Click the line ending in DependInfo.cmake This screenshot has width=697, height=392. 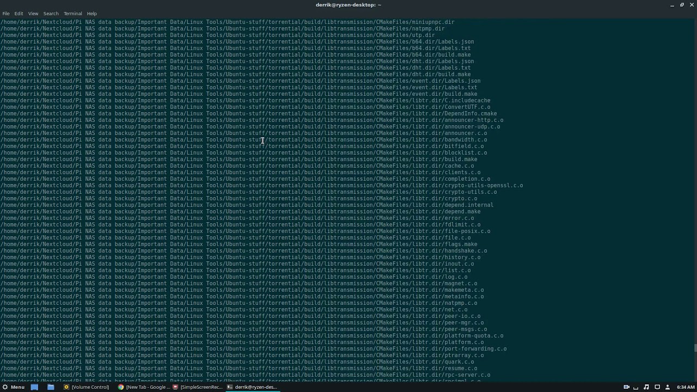pos(248,113)
